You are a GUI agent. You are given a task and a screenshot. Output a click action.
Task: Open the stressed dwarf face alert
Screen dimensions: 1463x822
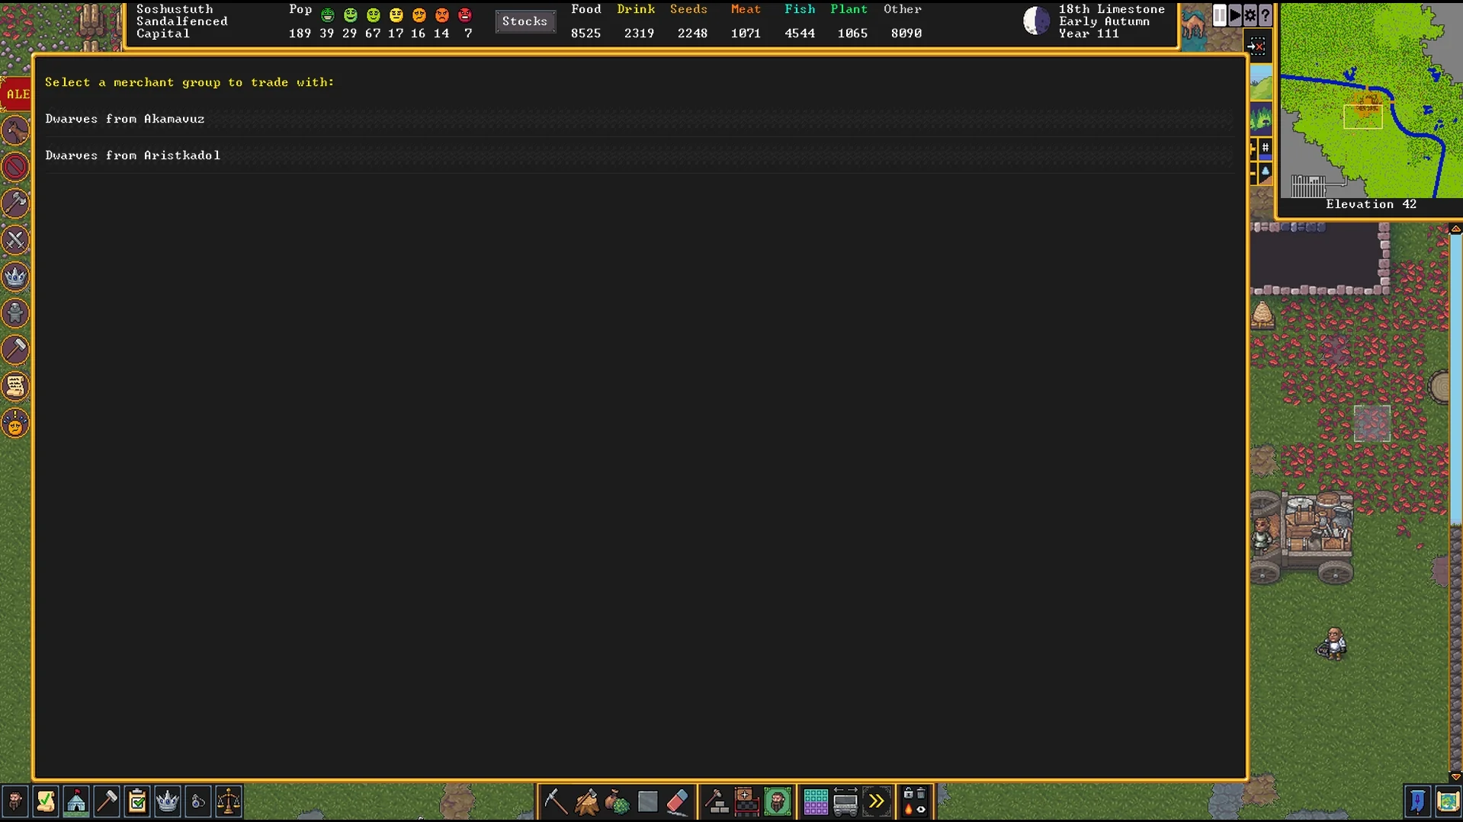pos(15,423)
